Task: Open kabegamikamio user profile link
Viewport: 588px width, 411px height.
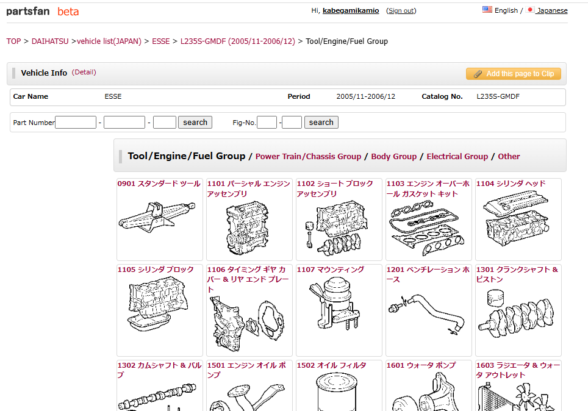Action: click(x=351, y=10)
